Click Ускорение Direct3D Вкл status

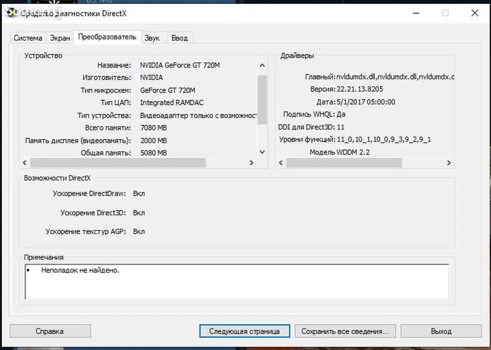(139, 213)
